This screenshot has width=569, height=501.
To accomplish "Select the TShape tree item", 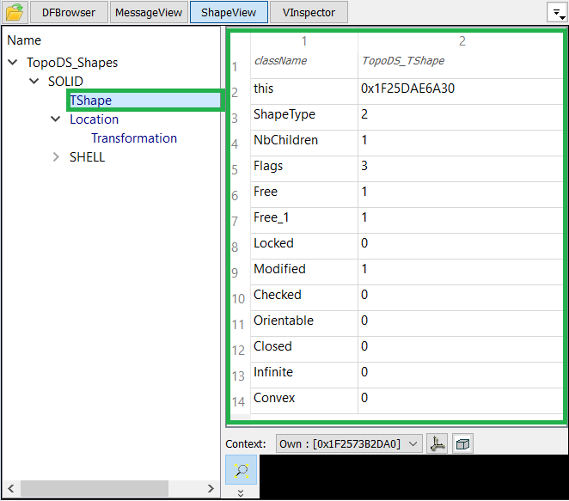I will [x=91, y=101].
